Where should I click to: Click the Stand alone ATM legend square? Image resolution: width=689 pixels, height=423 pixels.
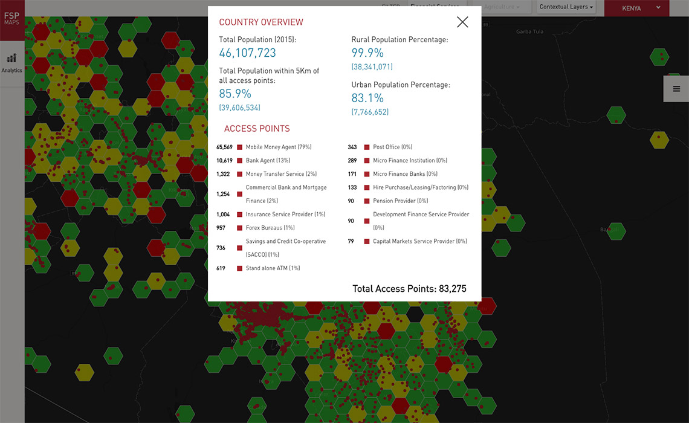pos(239,268)
